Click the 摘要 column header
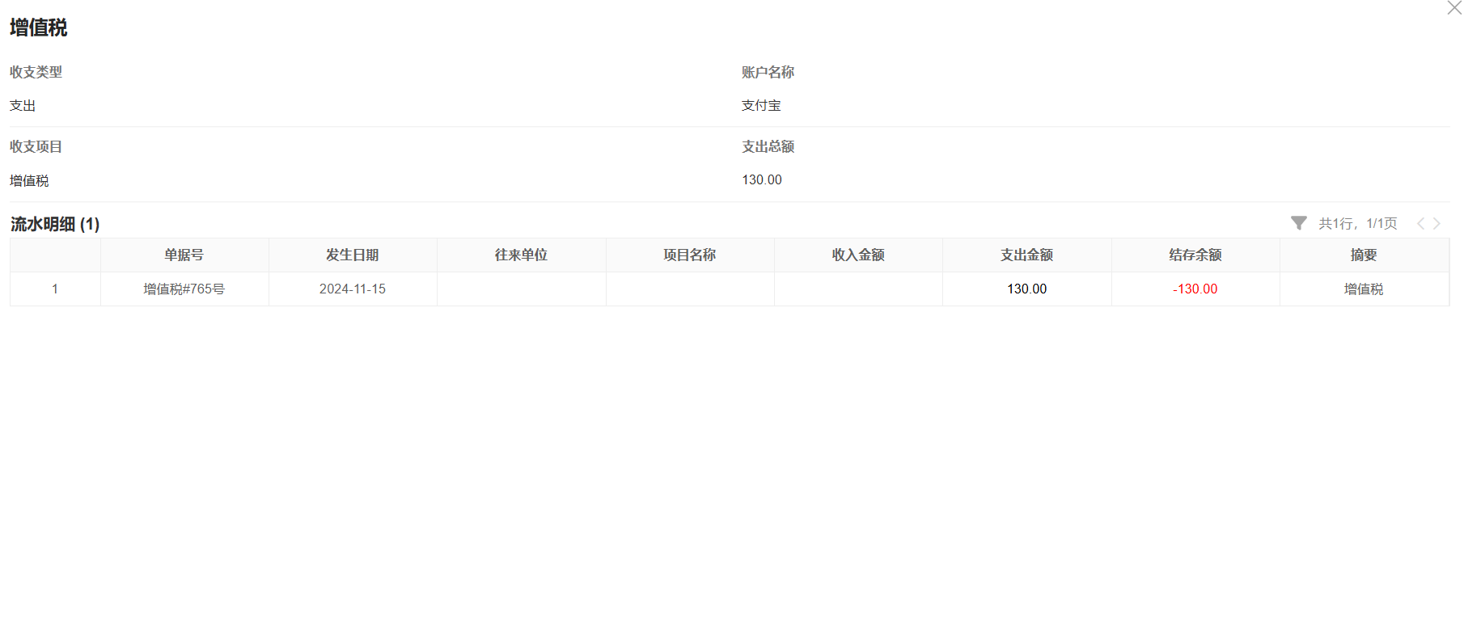The height and width of the screenshot is (641, 1464). tap(1363, 255)
